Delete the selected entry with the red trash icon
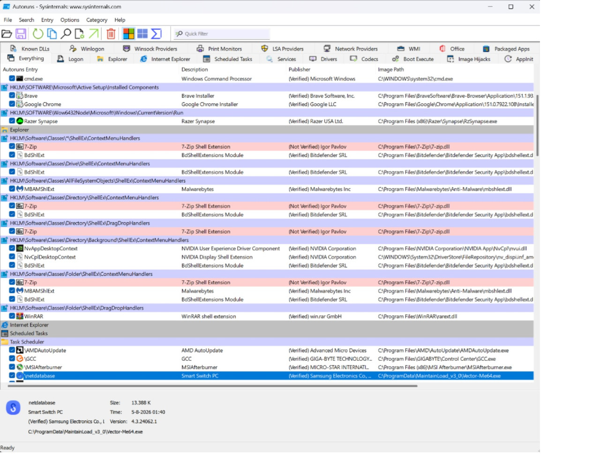The height and width of the screenshot is (456, 600). (111, 34)
